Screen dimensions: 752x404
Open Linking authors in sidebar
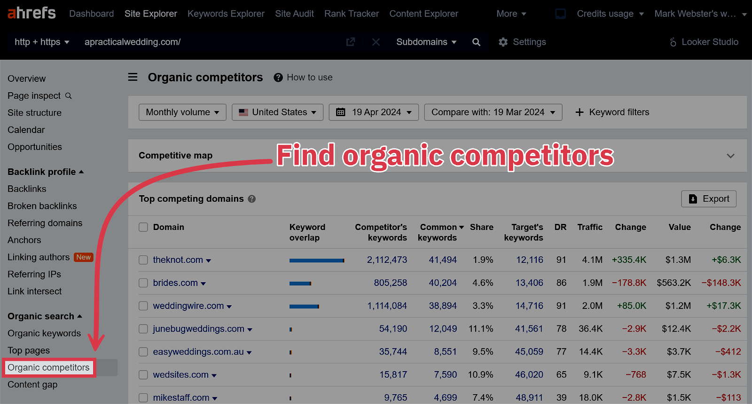39,257
